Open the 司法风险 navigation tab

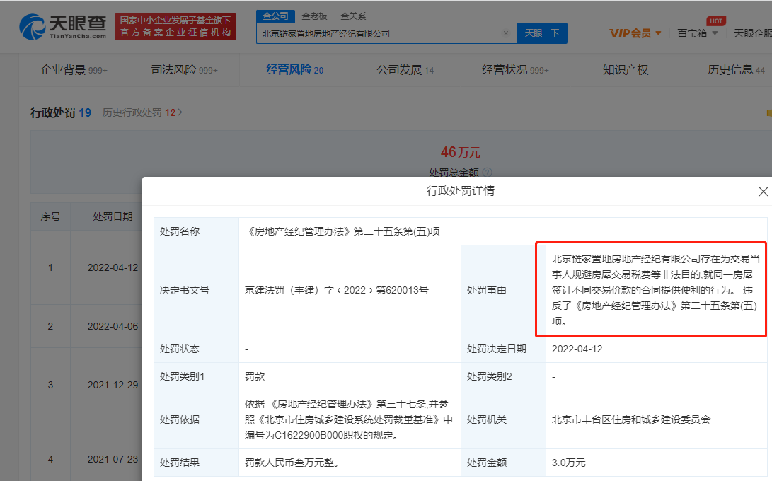coord(184,70)
